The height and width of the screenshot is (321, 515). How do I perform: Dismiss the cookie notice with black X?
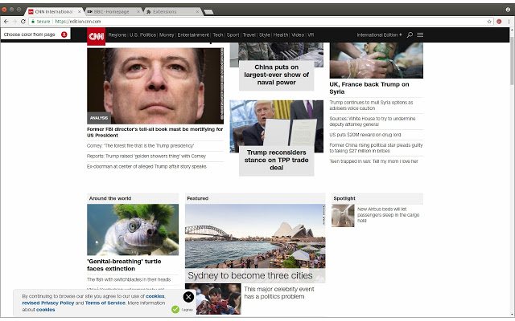(188, 297)
